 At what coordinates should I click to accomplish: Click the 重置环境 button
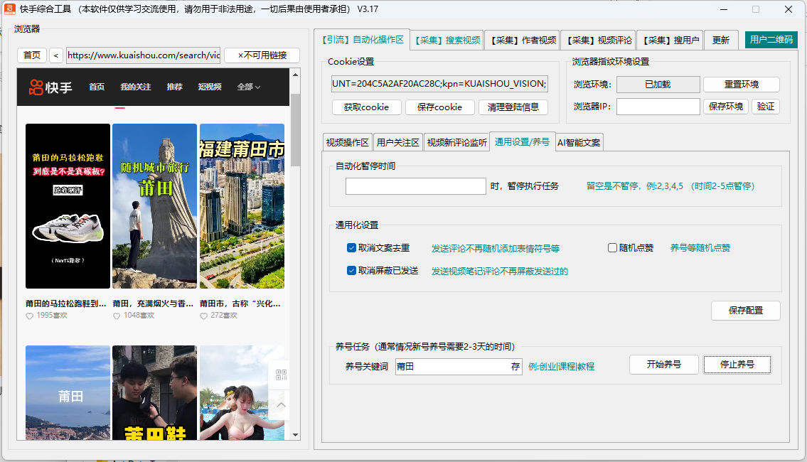click(741, 85)
